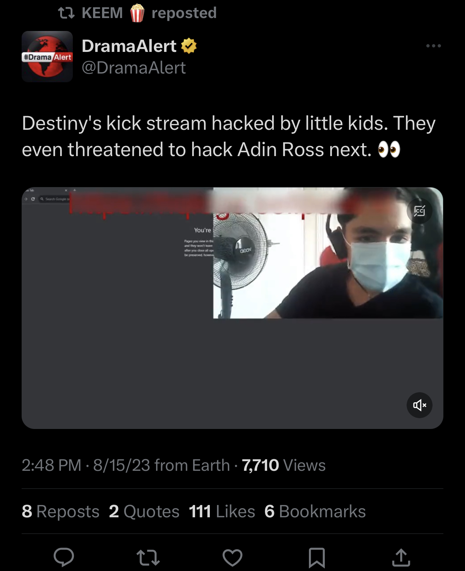Viewport: 465px width, 571px height.
Task: Toggle closed captions on the video
Action: tap(420, 211)
